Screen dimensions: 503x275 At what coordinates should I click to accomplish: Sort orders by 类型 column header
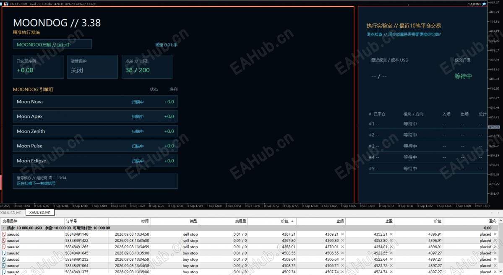(x=175, y=221)
